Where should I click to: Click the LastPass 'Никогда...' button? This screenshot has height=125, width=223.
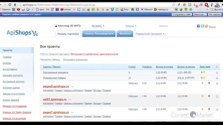[x=200, y=15]
